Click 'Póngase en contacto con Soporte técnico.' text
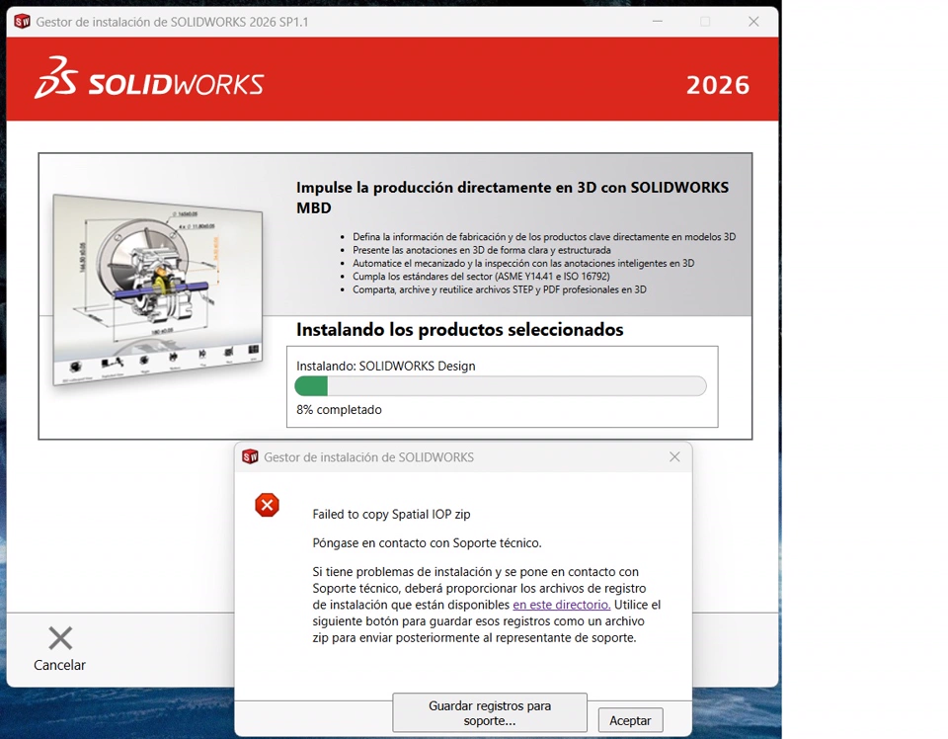Image resolution: width=948 pixels, height=739 pixels. [x=427, y=542]
